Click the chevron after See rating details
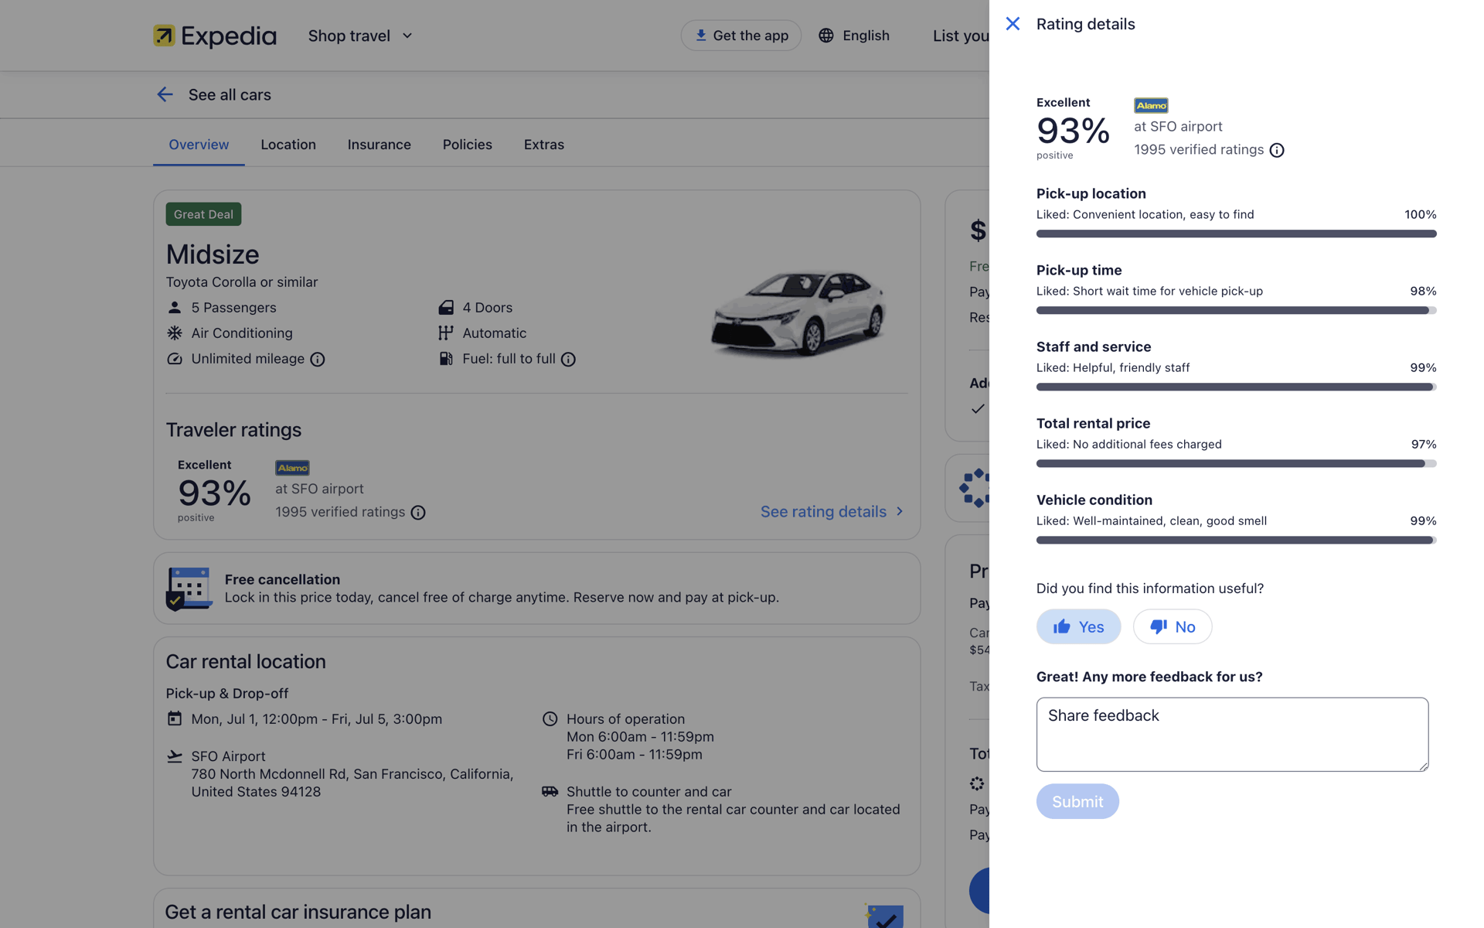This screenshot has width=1484, height=928. [x=900, y=511]
